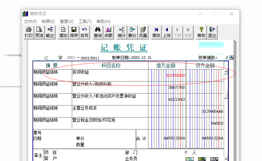262x161 pixels.
Task: Click debit amount 3867750
Action: (x=176, y=87)
